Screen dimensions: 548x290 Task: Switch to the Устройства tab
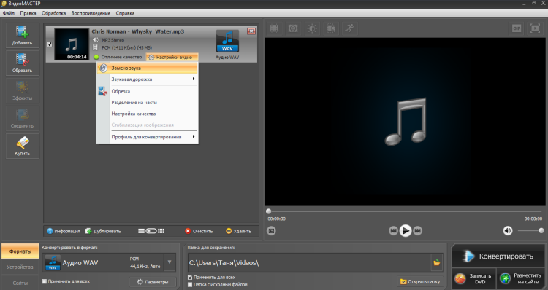coord(20,267)
